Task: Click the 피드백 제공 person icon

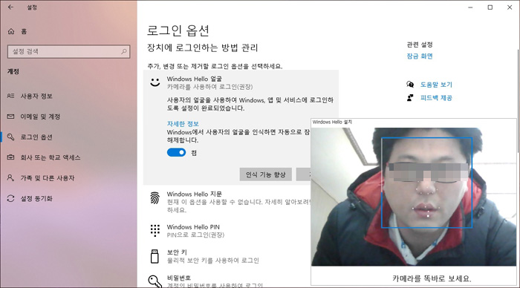Action: point(410,98)
